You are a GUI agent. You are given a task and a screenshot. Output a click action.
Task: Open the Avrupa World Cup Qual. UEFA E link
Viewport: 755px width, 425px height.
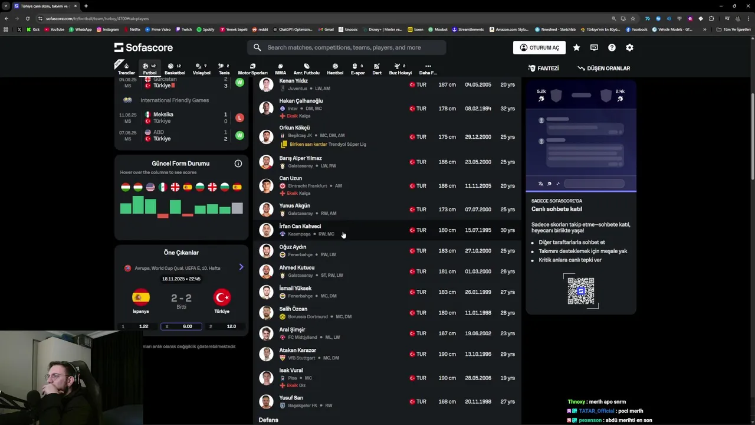[x=177, y=268]
